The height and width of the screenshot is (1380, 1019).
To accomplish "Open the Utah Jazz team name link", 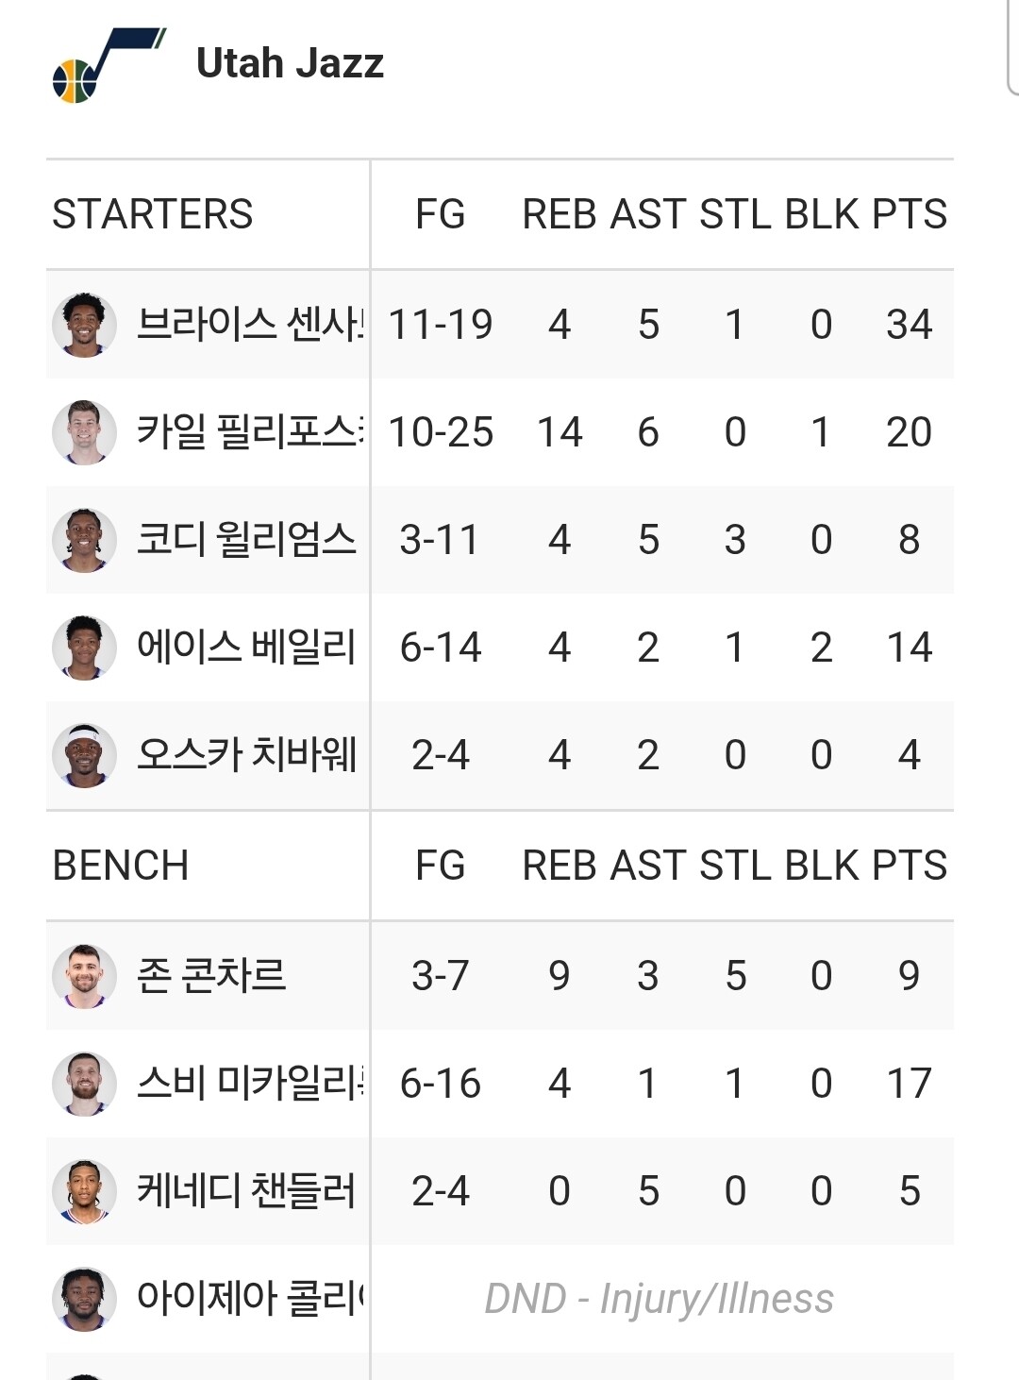I will pyautogui.click(x=290, y=63).
